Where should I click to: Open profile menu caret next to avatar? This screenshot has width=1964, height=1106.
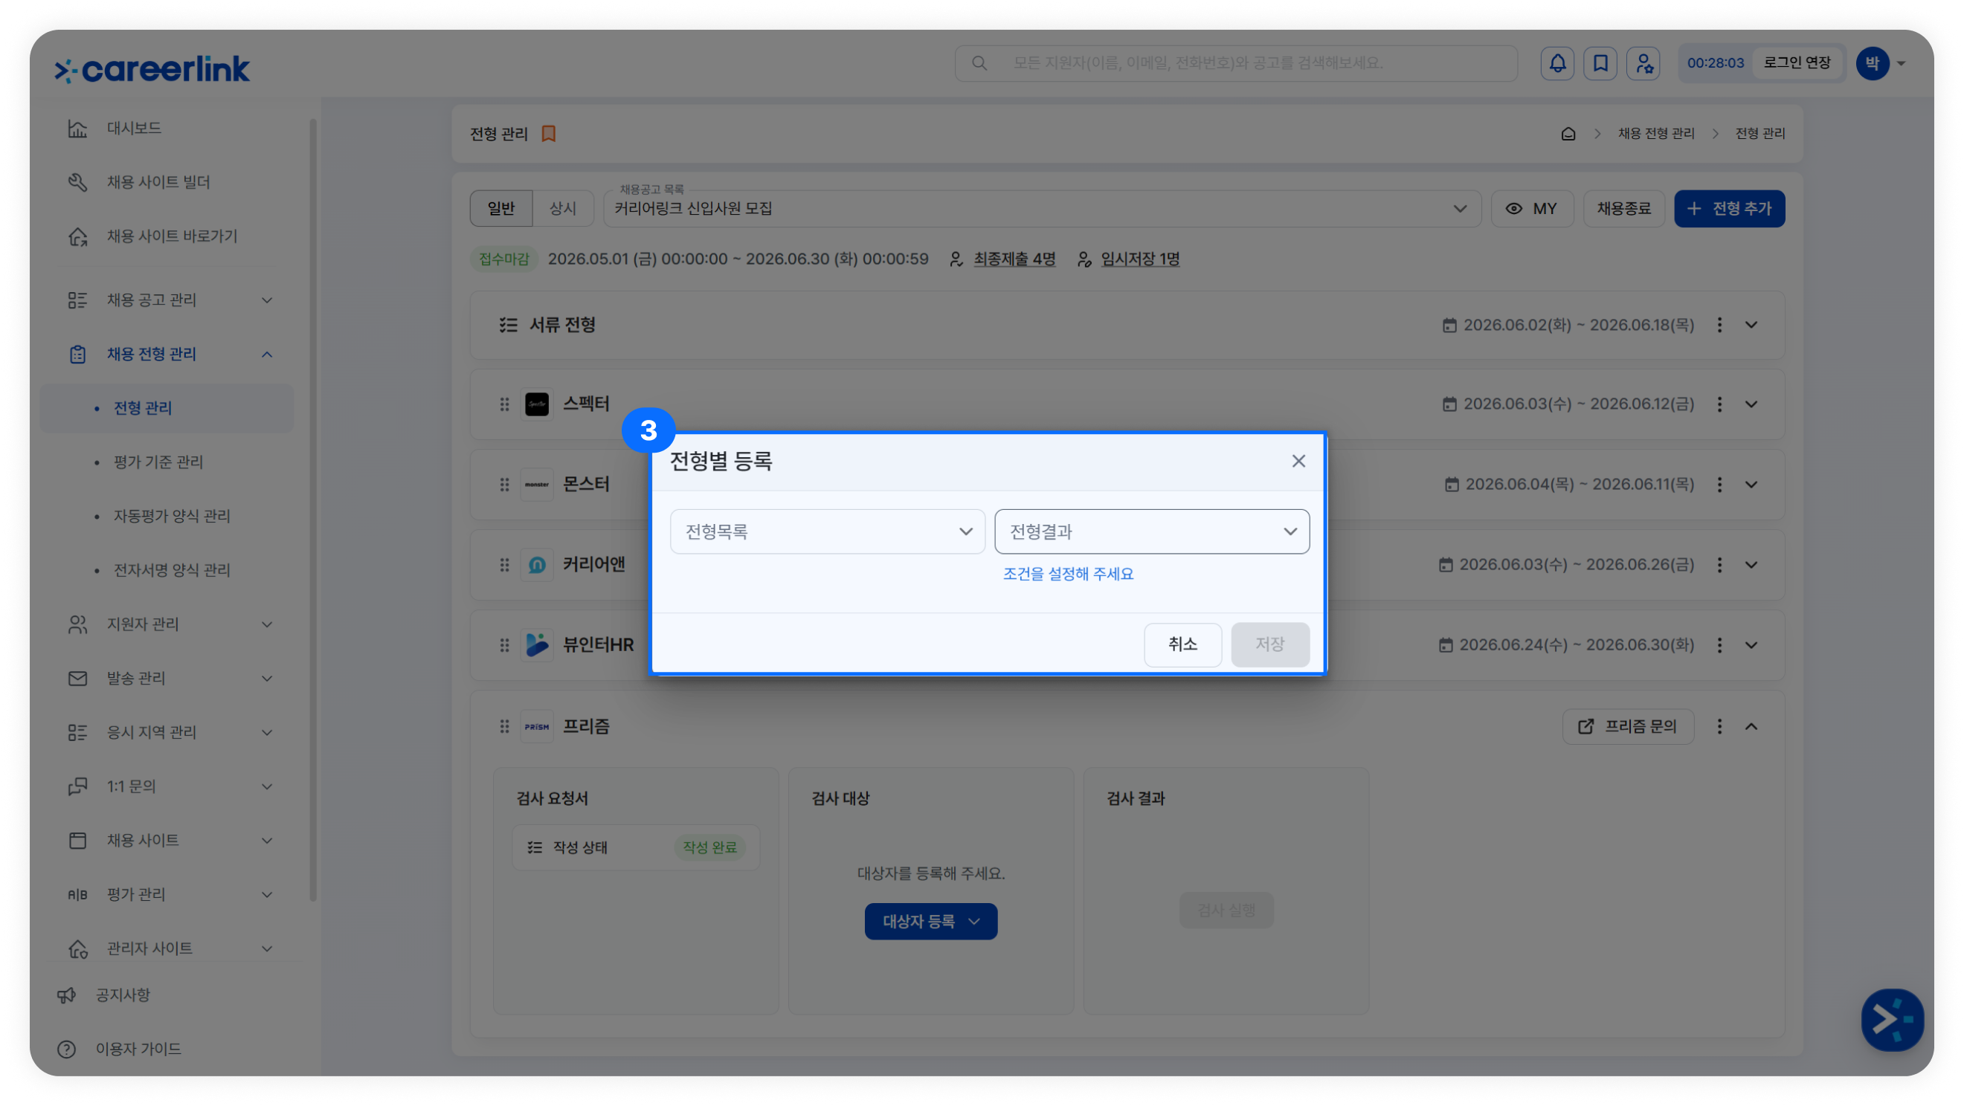tap(1901, 64)
